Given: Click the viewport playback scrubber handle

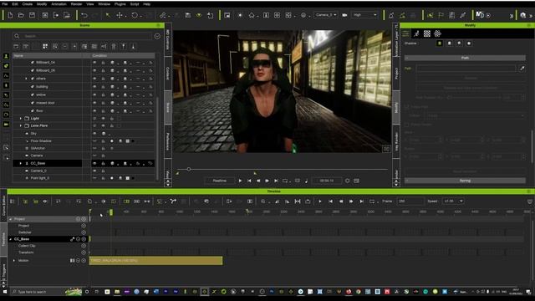Looking at the screenshot, I should [x=189, y=169].
